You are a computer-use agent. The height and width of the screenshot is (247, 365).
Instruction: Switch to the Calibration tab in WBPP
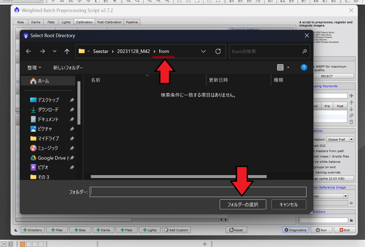[x=84, y=22]
